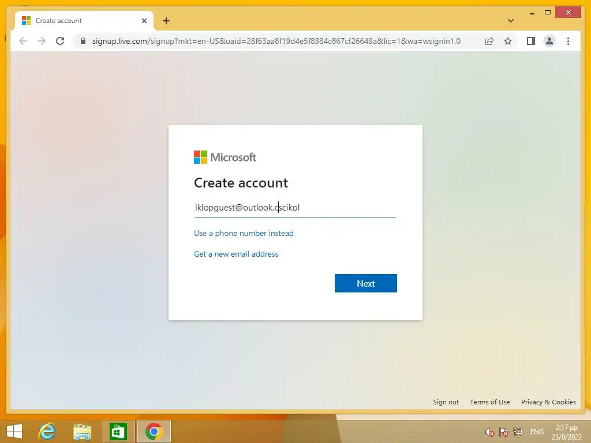Bookmark this page with star
The width and height of the screenshot is (591, 443).
[x=508, y=41]
